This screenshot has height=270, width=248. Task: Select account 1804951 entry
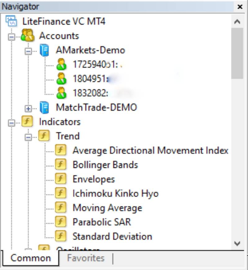click(91, 79)
